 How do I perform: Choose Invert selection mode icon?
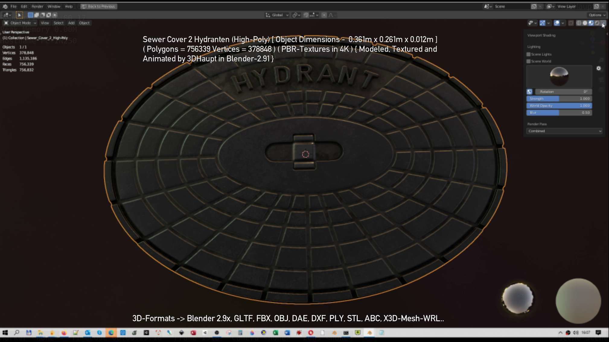pos(49,15)
